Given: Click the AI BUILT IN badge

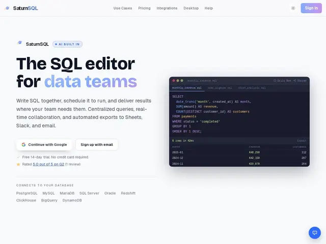Looking at the screenshot, I should click(x=67, y=44).
